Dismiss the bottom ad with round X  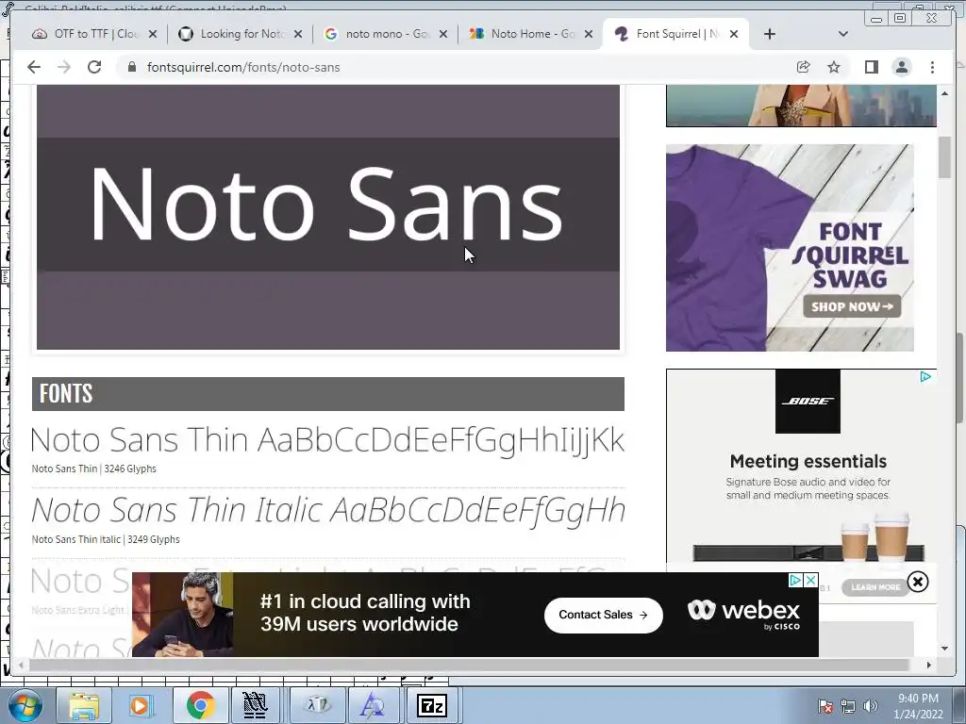[917, 582]
